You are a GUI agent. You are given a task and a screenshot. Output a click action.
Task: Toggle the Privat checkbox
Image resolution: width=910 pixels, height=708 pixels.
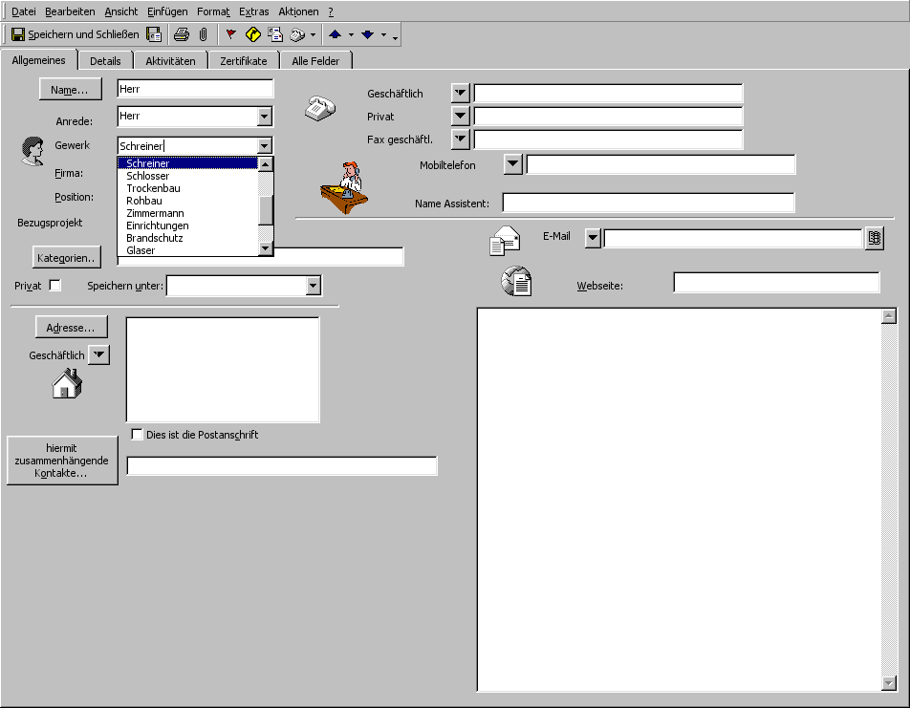(x=54, y=286)
